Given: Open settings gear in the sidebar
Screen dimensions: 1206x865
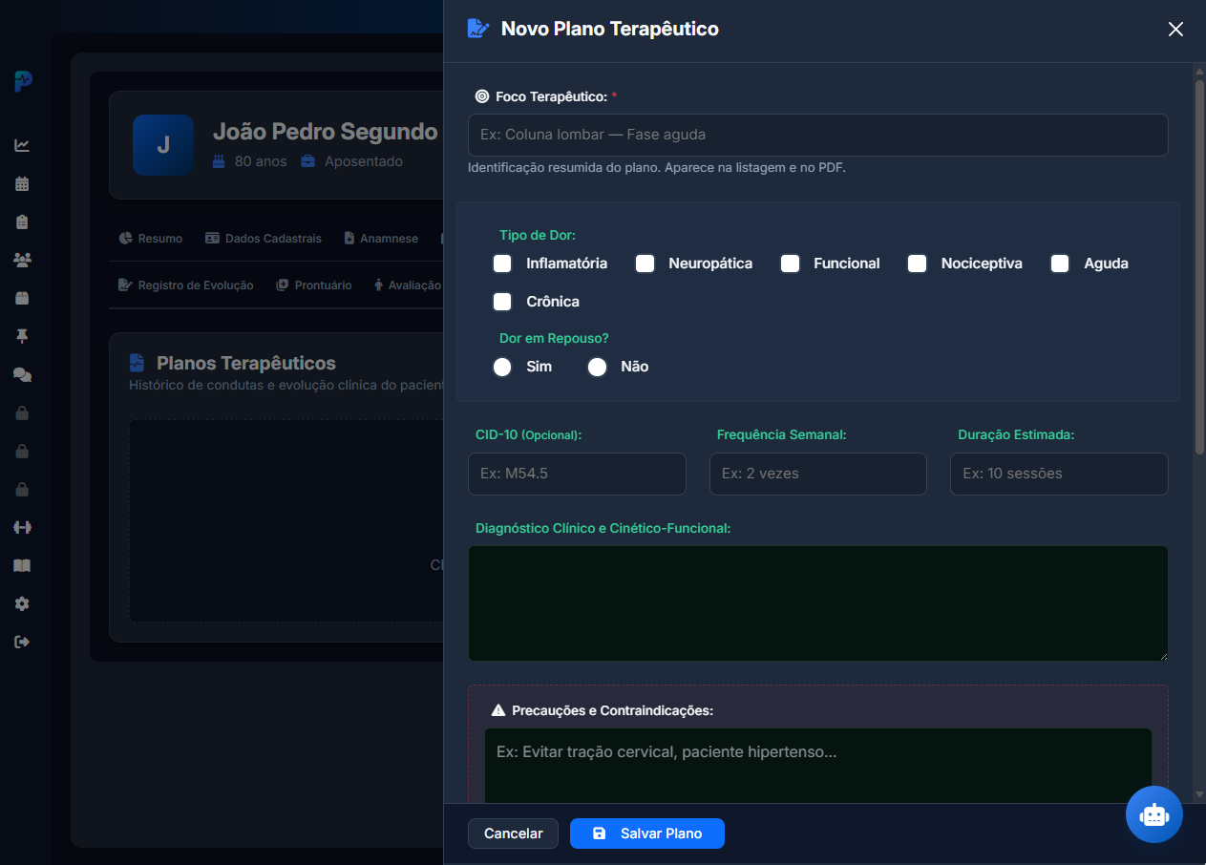Looking at the screenshot, I should [22, 603].
